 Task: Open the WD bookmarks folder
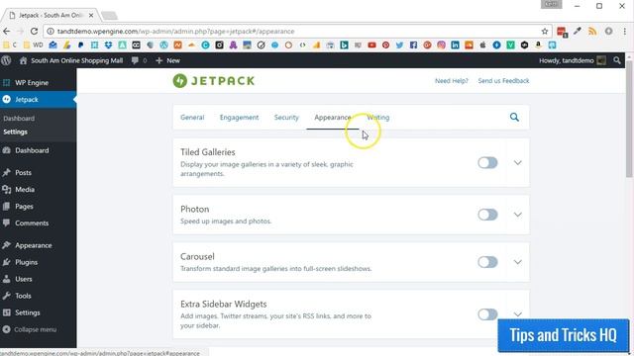(x=33, y=45)
